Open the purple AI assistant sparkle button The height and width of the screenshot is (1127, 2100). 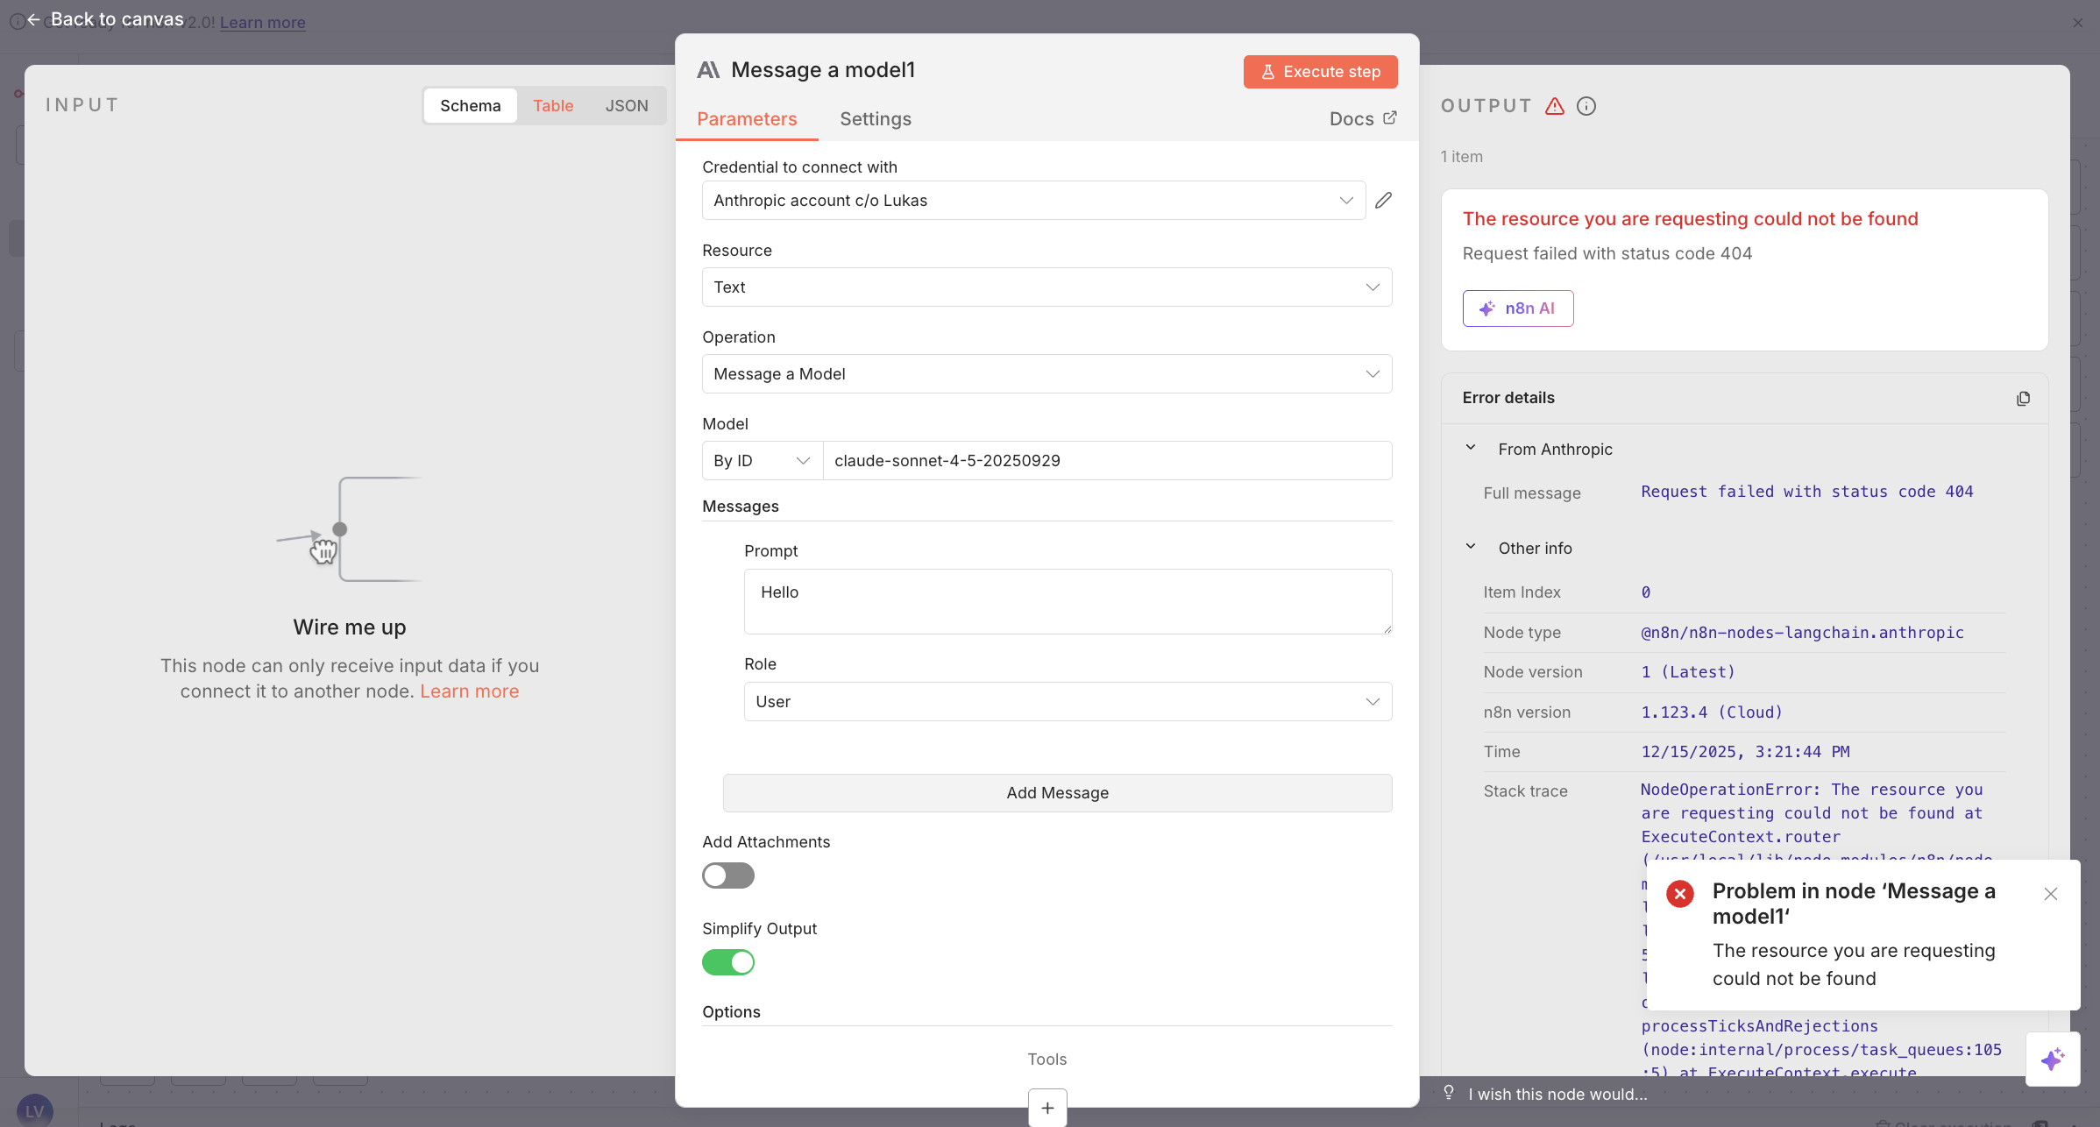coord(2052,1059)
